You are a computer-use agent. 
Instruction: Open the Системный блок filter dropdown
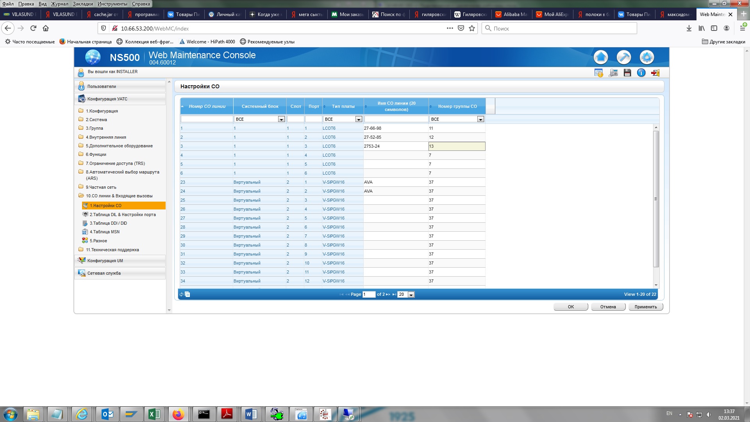(281, 119)
